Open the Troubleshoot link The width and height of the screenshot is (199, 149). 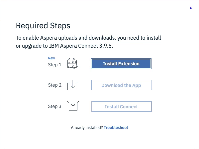point(116,127)
